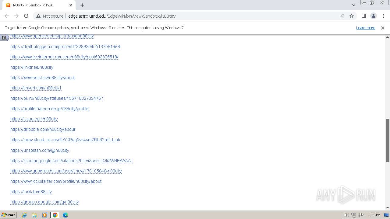This screenshot has width=390, height=219.
Task: Launch Microsoft Edge from the taskbar
Action: click(65, 215)
